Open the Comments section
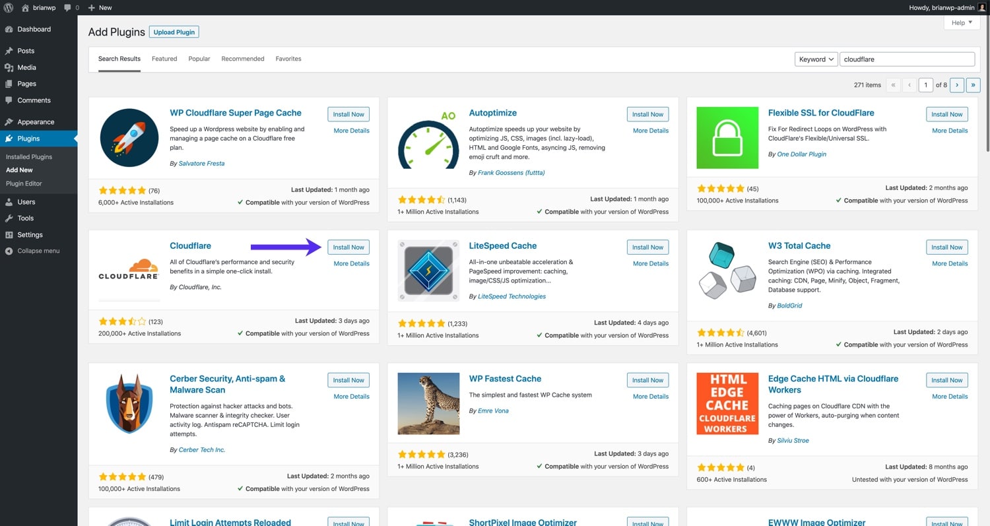Viewport: 990px width, 526px height. pos(33,100)
